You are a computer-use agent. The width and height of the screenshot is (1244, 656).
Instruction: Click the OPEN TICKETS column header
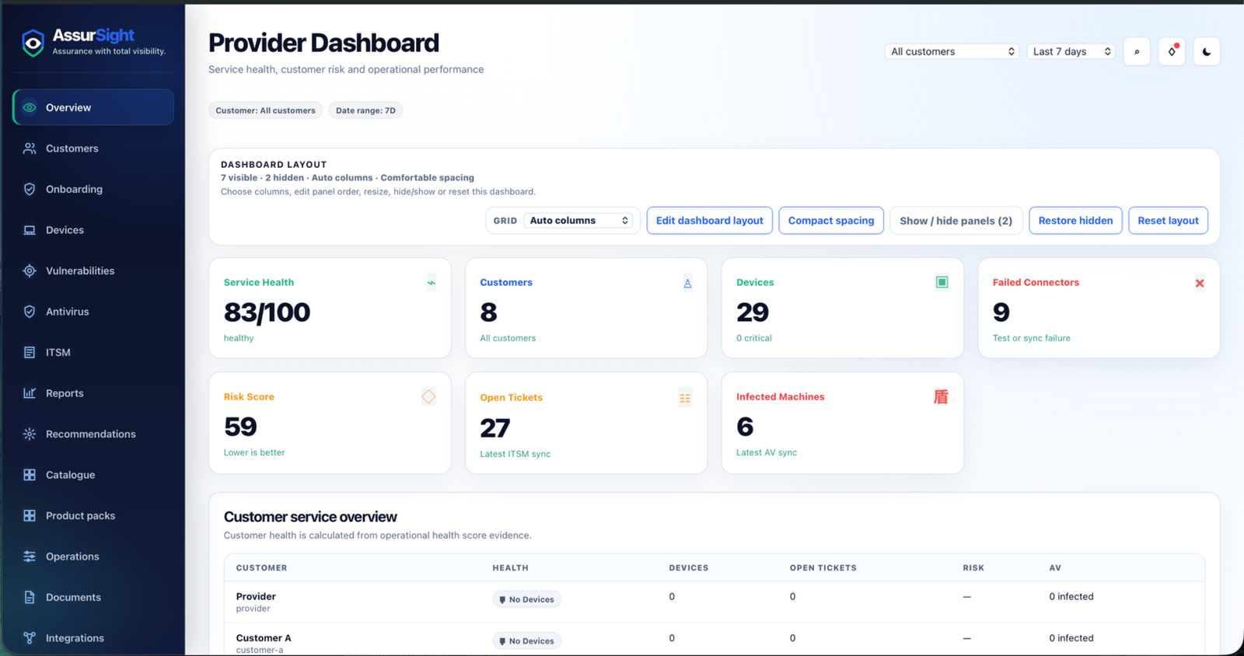(823, 568)
